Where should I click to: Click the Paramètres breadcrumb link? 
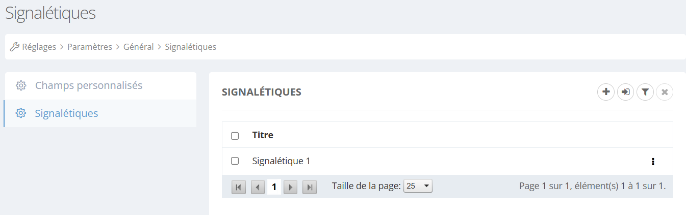90,47
